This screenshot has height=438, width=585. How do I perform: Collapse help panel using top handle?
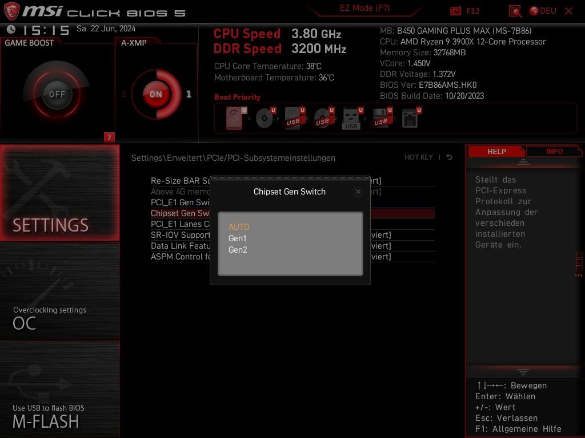[x=523, y=162]
